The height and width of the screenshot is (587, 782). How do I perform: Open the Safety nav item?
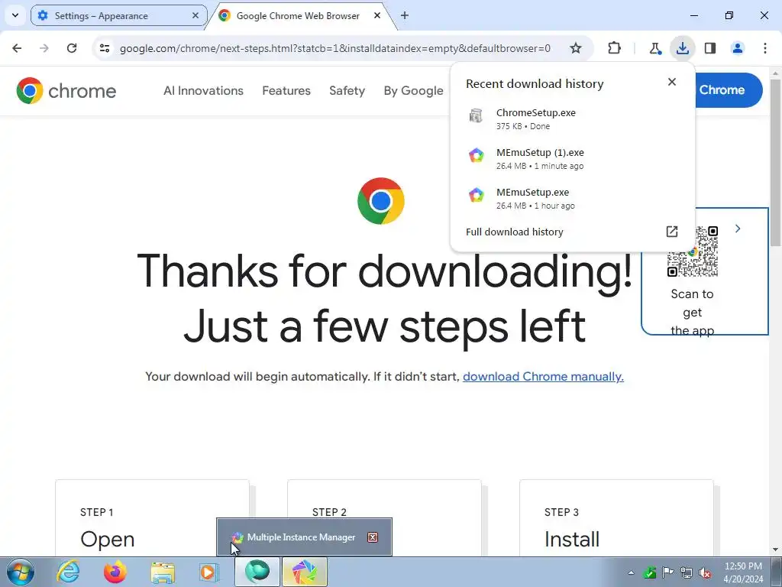pos(347,90)
